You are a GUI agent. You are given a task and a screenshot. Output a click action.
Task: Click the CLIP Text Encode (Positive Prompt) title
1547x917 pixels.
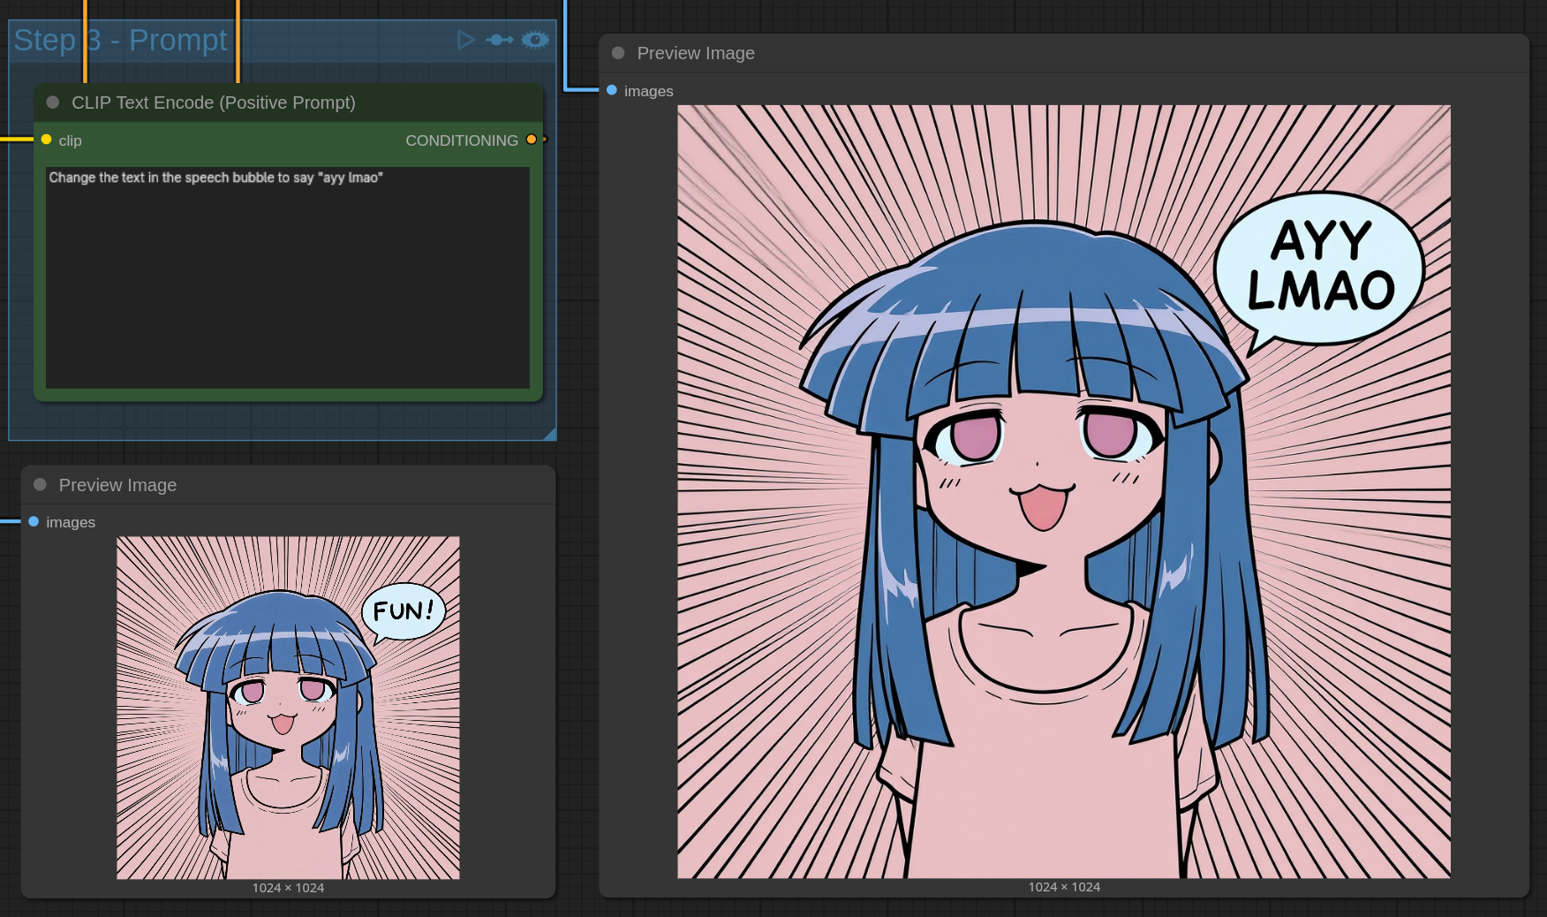214,102
